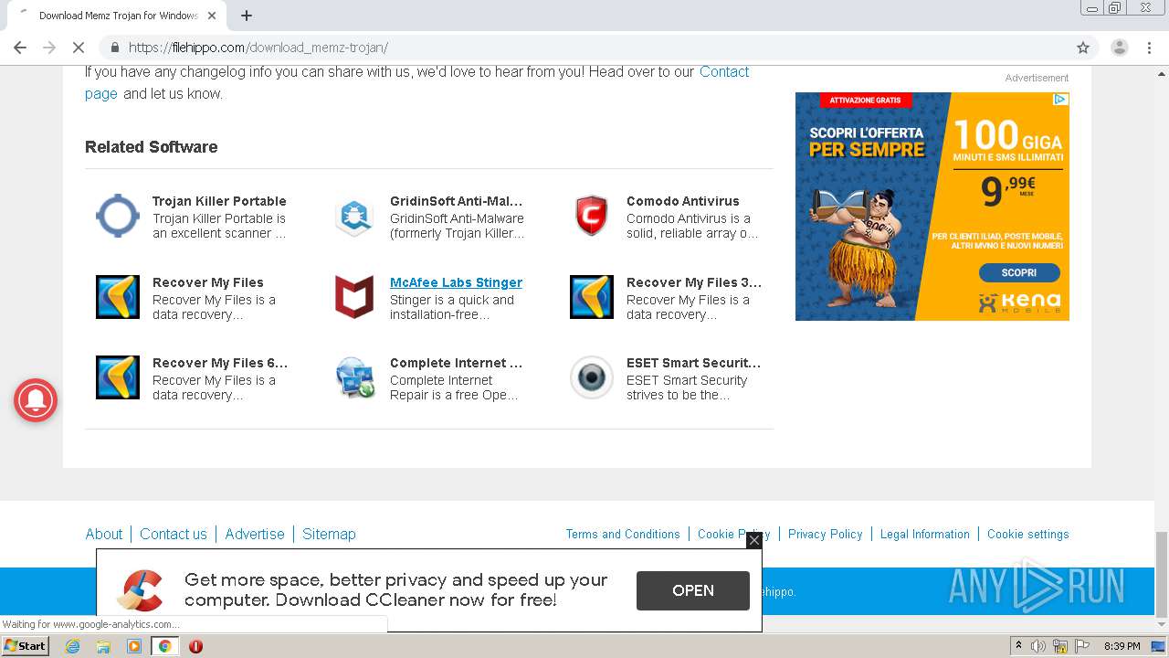Viewport: 1169px width, 658px height.
Task: Open the Recover My Files 3 icon
Action: tap(592, 297)
